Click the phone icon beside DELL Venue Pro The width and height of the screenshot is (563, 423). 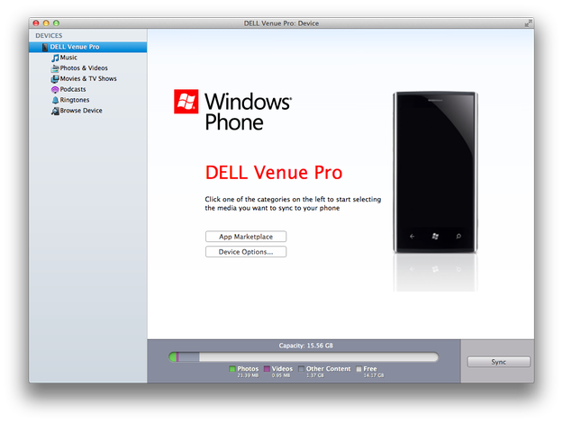point(45,47)
